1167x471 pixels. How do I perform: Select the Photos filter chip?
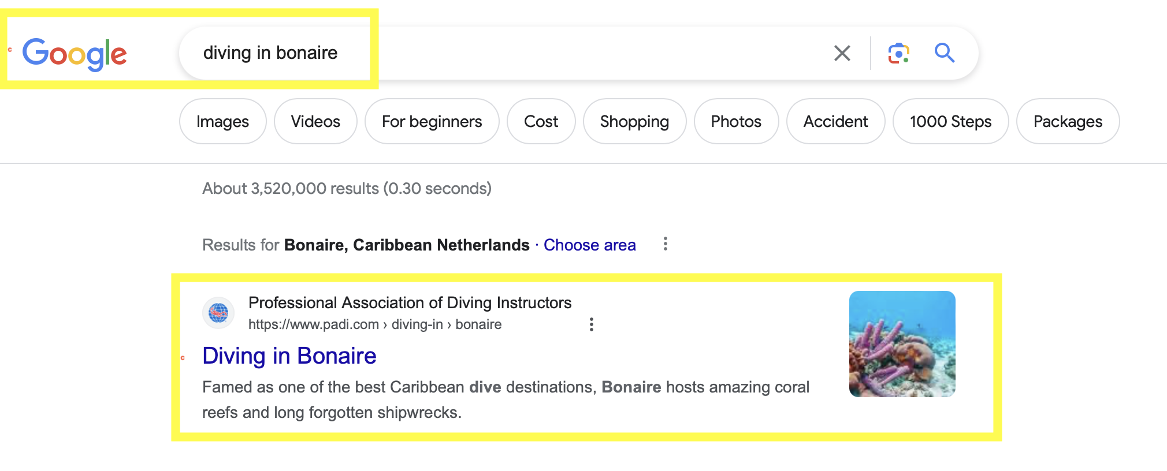click(736, 122)
